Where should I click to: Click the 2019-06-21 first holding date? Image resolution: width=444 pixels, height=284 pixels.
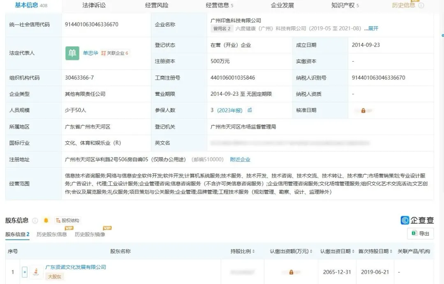pyautogui.click(x=375, y=272)
